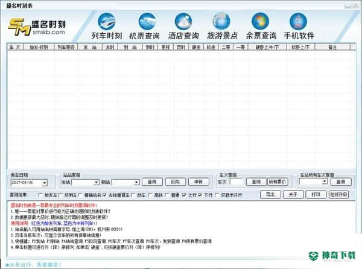Click the 中转 transfer button
The image size is (362, 269).
pos(198,182)
